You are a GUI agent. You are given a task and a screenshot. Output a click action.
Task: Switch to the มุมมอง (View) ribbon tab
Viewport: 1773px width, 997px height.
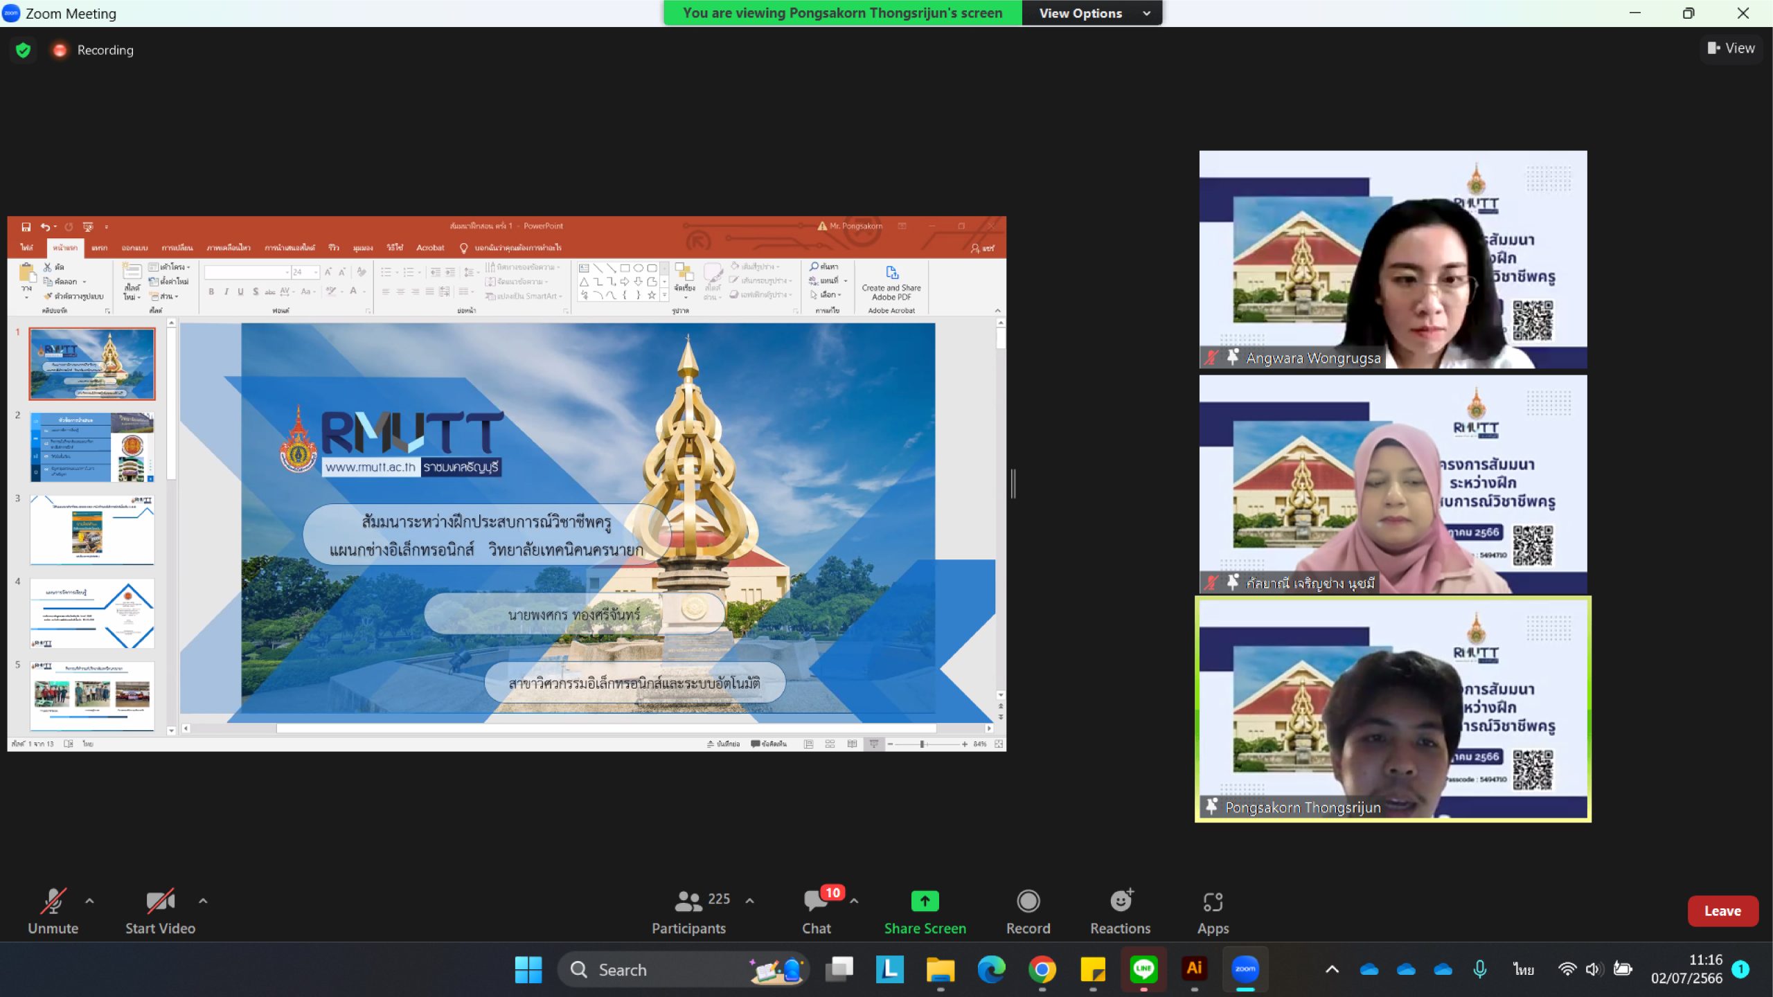coord(363,248)
